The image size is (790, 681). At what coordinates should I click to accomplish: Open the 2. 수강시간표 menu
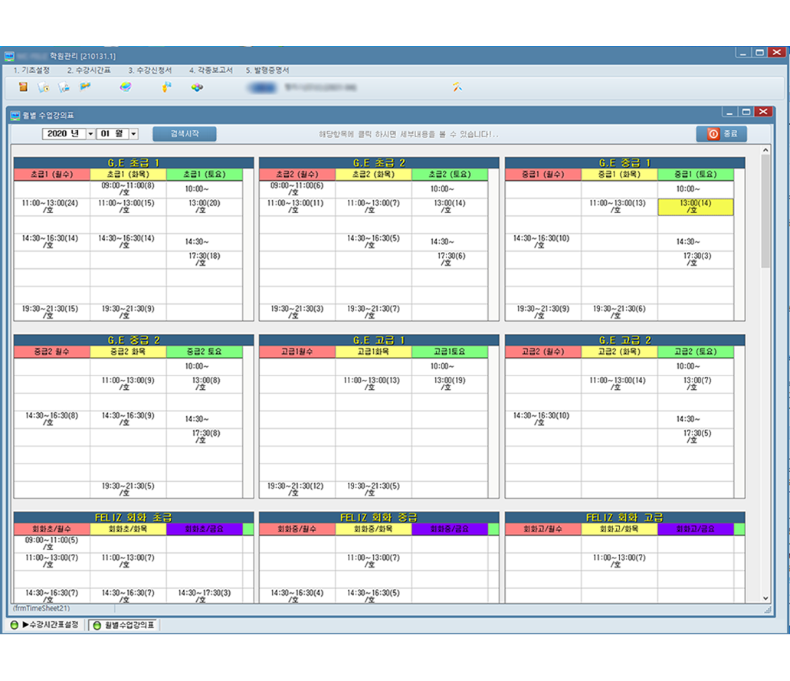point(89,70)
